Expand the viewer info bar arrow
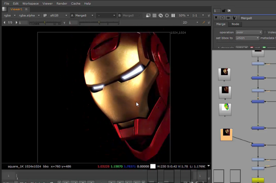Screen dimensions: 276x183 pyautogui.click(x=208, y=166)
